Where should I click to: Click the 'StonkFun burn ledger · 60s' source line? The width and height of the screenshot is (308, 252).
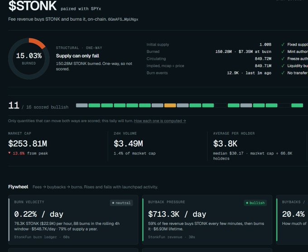pos(42,237)
